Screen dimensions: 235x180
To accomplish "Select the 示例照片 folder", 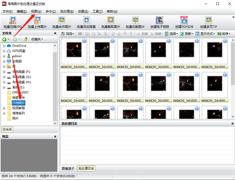I will click(18, 103).
